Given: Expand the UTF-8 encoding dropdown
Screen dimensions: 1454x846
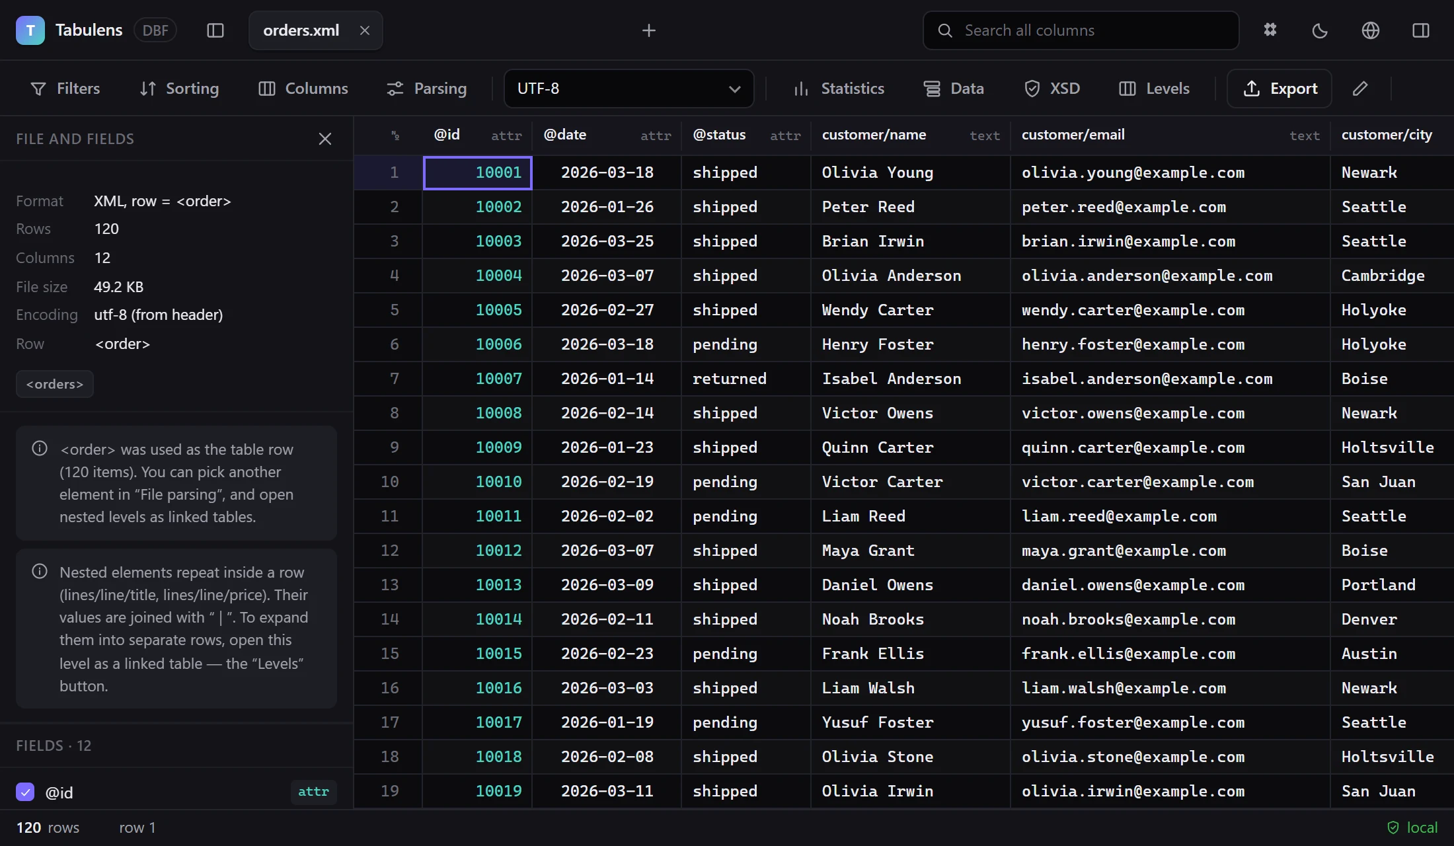Looking at the screenshot, I should [629, 89].
